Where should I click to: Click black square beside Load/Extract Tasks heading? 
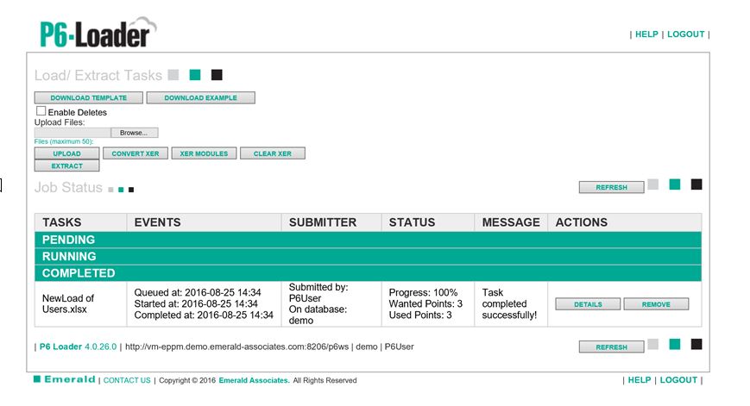click(x=217, y=75)
